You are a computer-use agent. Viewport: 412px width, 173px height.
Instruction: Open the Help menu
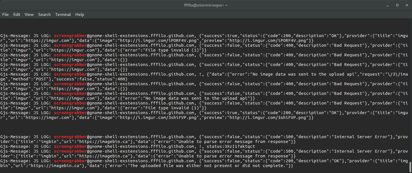(x=80, y=14)
